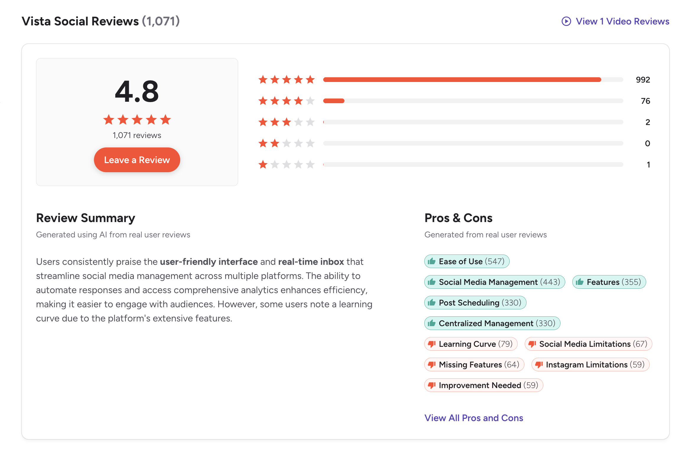689x450 pixels.
Task: Open View 1 Video Reviews link
Action: [x=622, y=21]
